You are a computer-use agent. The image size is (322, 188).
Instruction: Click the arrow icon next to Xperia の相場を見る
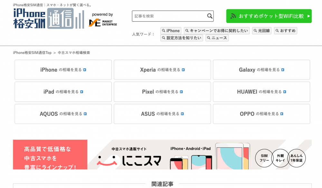183,70
